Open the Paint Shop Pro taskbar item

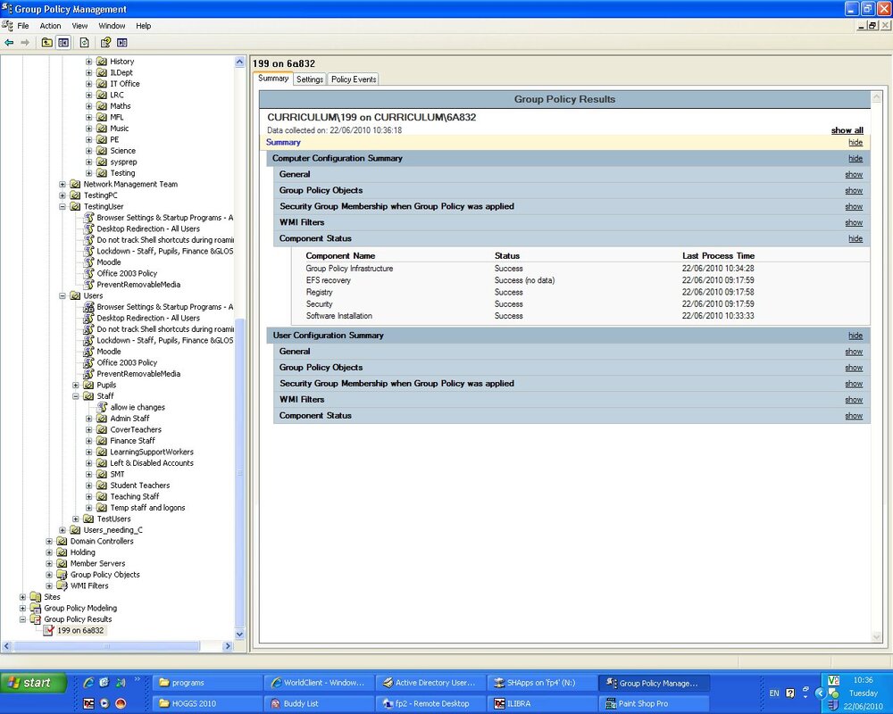point(654,704)
